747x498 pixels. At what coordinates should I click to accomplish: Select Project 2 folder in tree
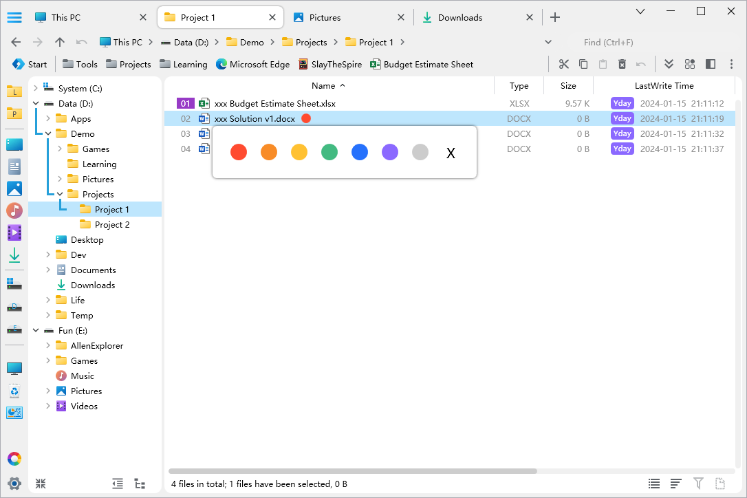pos(111,225)
